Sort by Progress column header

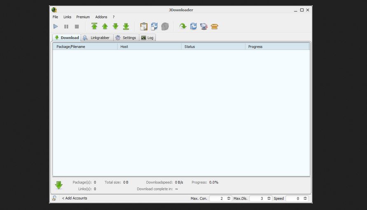(277, 46)
